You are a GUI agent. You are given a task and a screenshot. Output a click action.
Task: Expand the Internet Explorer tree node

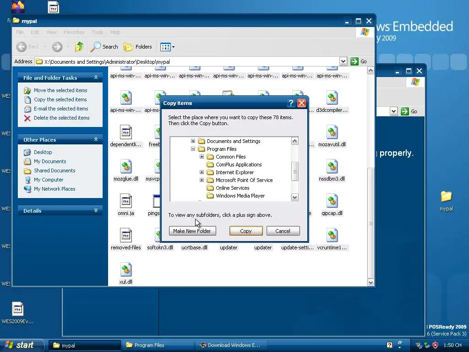[x=202, y=172]
